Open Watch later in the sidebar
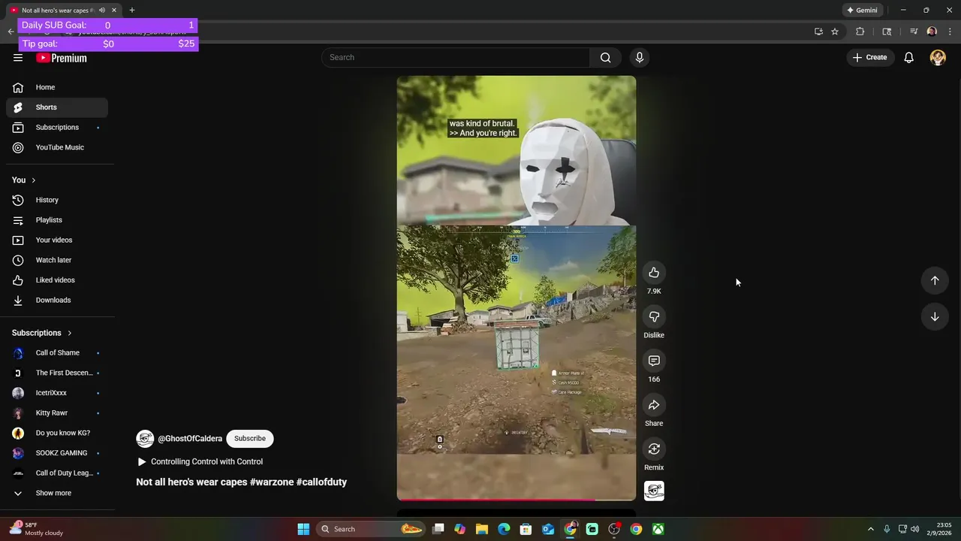Viewport: 961px width, 541px height. point(57,260)
